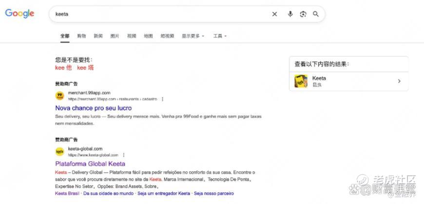Switch to the 视频 tab
The height and width of the screenshot is (204, 424).
point(132,36)
